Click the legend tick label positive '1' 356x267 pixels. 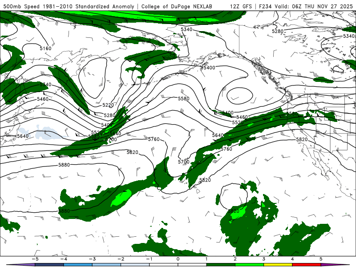(206, 259)
